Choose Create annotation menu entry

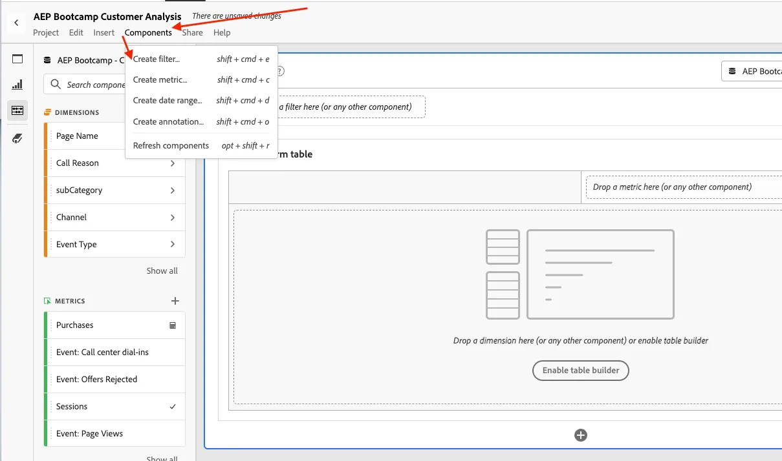(201, 121)
